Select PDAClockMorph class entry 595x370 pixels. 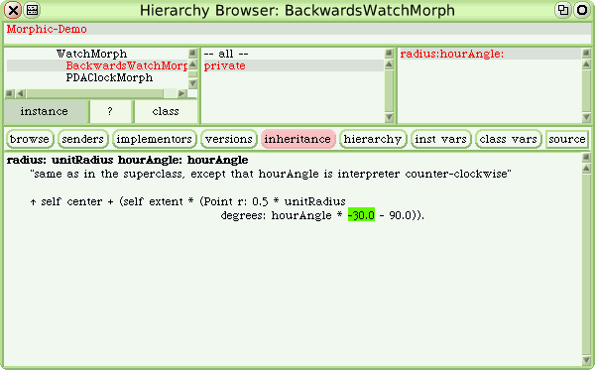pos(109,77)
